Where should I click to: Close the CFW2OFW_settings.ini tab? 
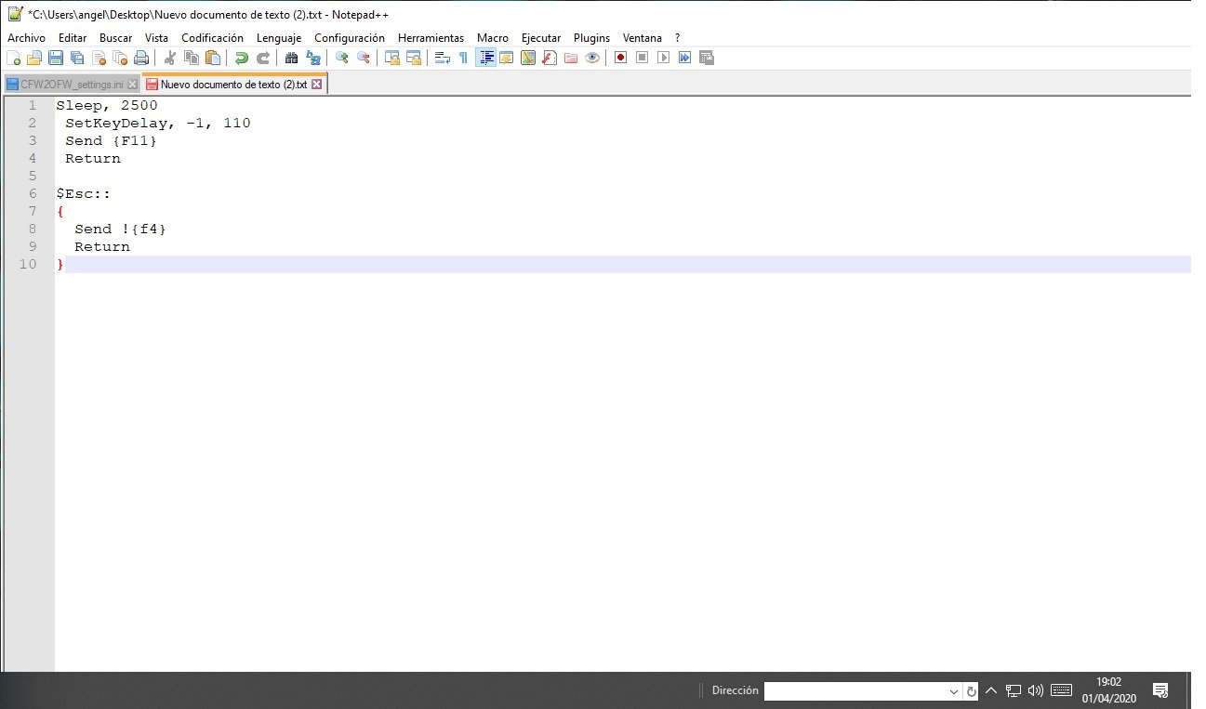[x=132, y=85]
